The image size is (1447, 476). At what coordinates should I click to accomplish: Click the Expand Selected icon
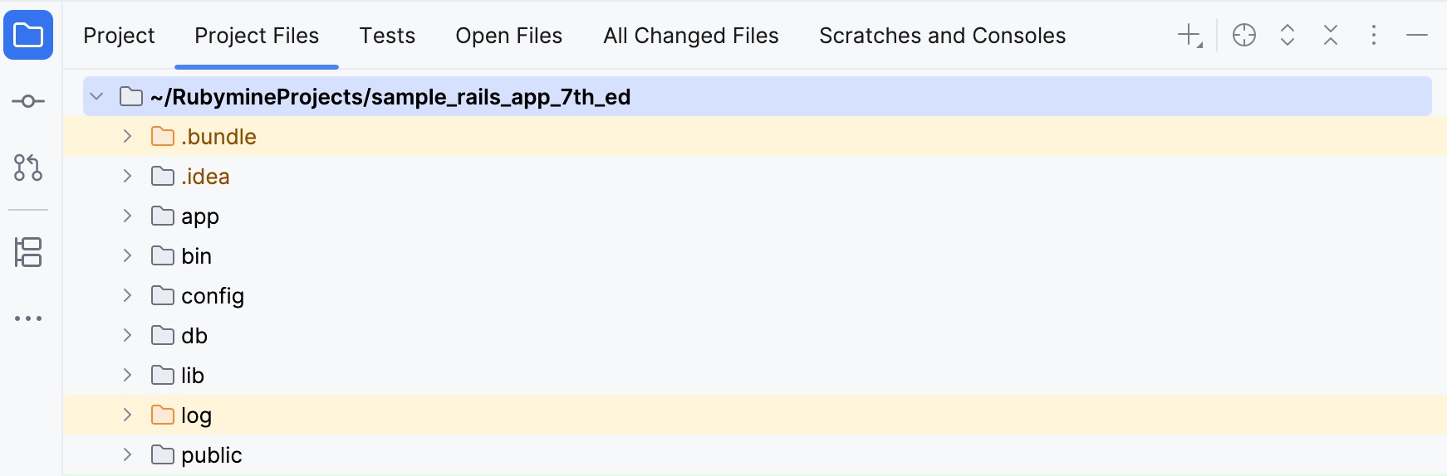[x=1288, y=36]
